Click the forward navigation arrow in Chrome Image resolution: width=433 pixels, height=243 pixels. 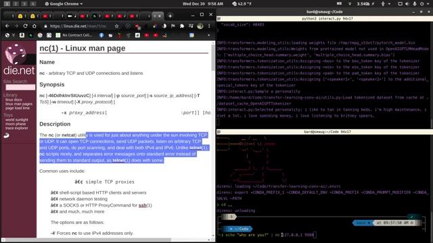click(x=16, y=26)
